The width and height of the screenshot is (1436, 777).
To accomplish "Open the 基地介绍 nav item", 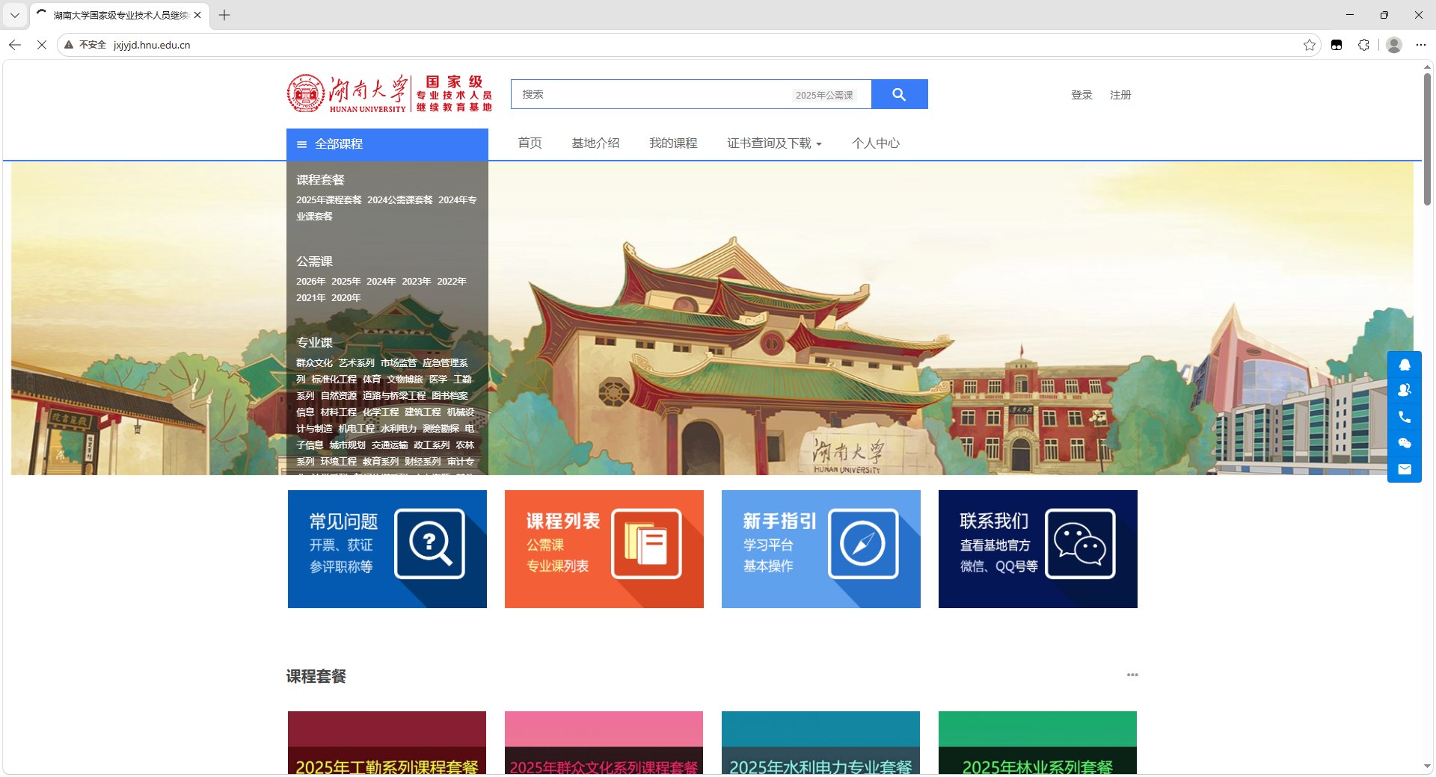I will pyautogui.click(x=595, y=143).
